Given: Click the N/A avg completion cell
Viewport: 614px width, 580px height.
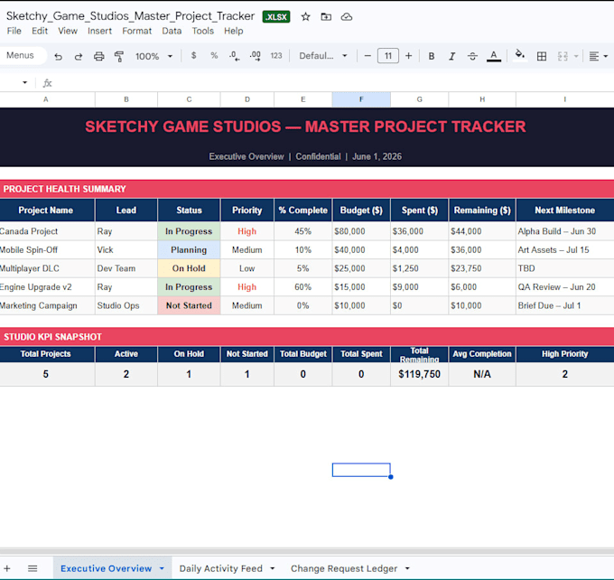Looking at the screenshot, I should pos(482,374).
